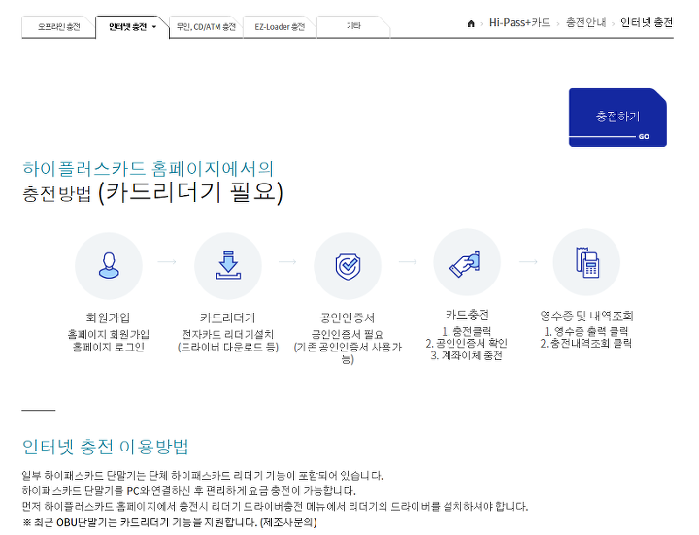Click the 최근 OBU단말기 notice line
The height and width of the screenshot is (535, 699).
[169, 522]
